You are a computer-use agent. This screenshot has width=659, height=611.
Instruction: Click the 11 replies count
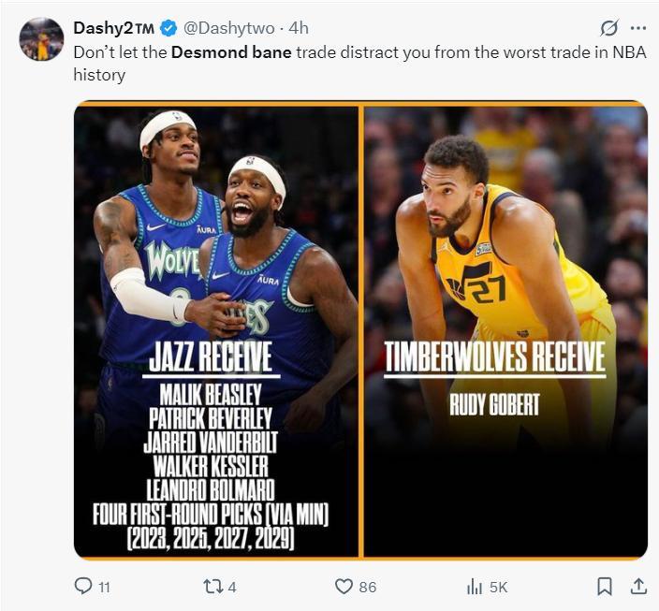tap(104, 587)
